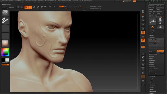Click Import in Tool palette
167x94 pixels.
click(x=152, y=9)
